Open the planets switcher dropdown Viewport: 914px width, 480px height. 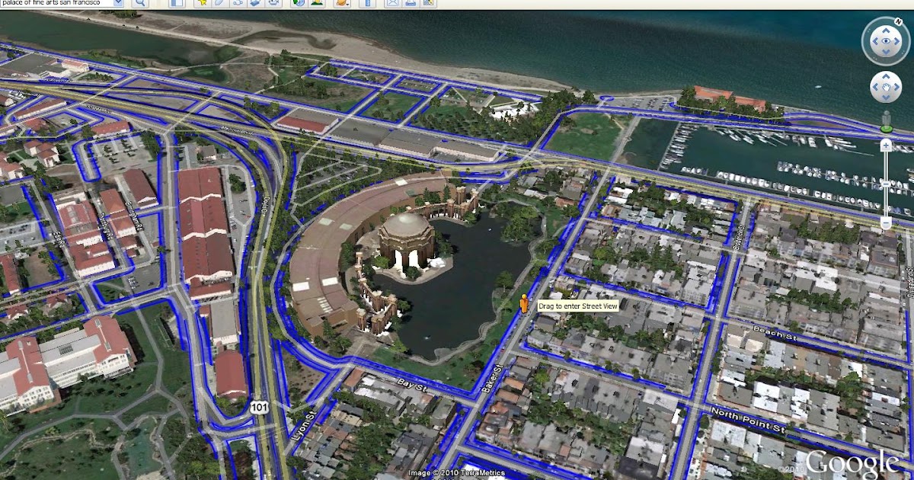342,3
